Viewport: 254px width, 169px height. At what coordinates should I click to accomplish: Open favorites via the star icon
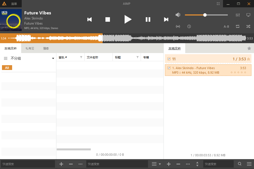pyautogui.click(x=249, y=48)
